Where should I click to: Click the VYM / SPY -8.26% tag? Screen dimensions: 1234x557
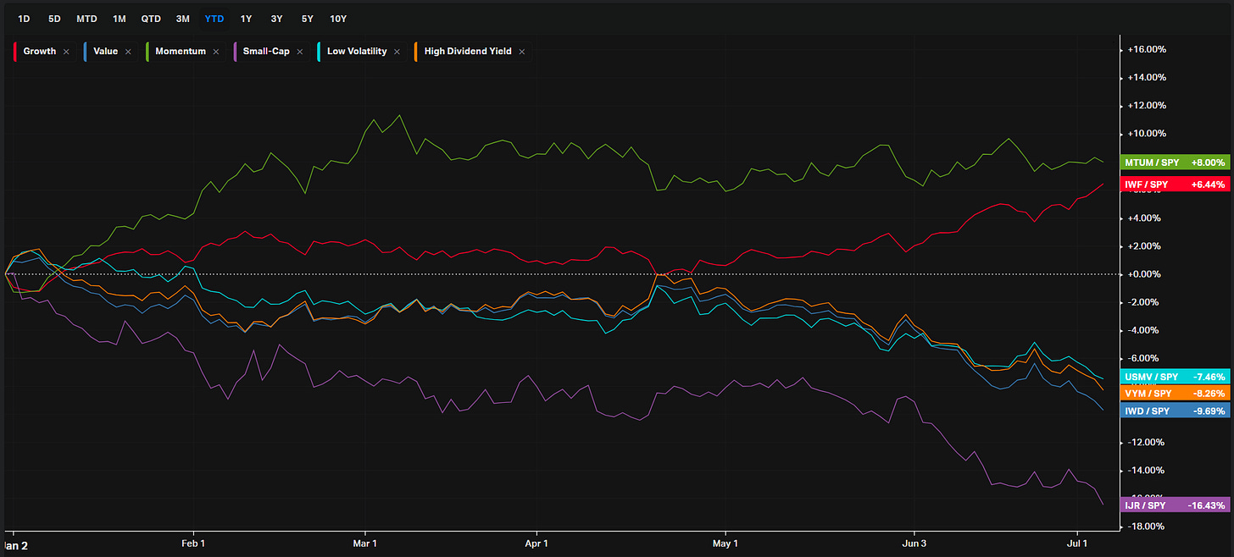[x=1175, y=394]
